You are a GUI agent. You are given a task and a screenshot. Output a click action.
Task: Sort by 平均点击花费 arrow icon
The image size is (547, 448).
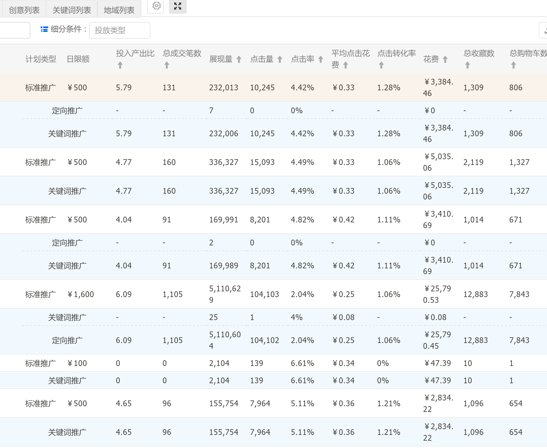click(x=346, y=65)
